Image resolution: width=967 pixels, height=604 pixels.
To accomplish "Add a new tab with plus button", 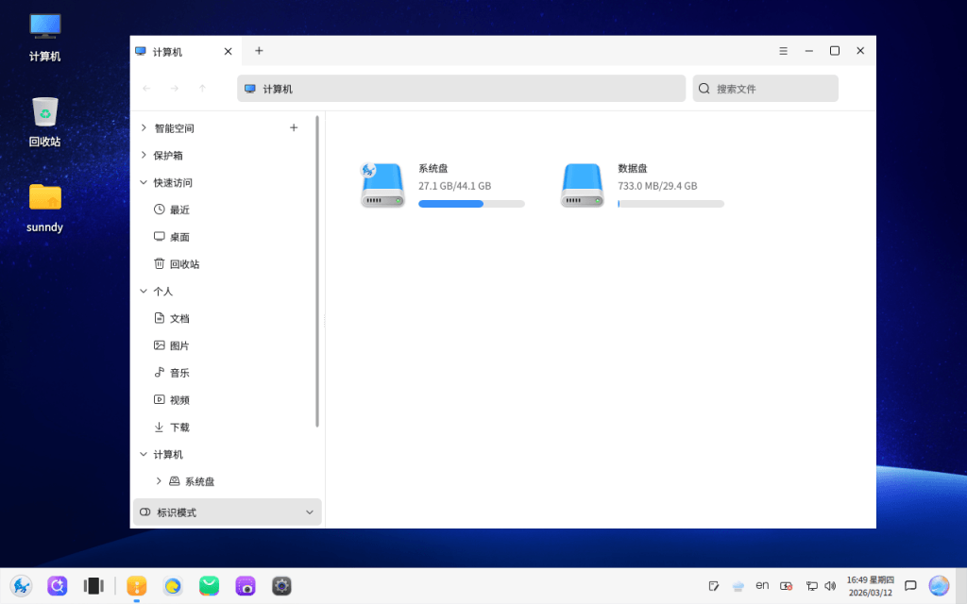I will [x=259, y=51].
